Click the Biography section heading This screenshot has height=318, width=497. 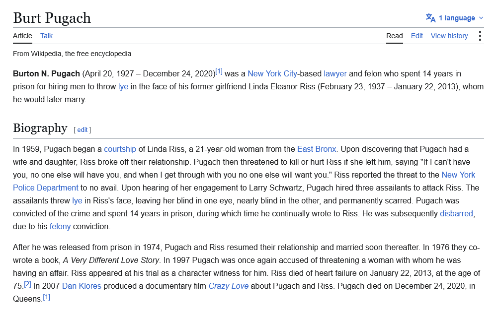(40, 128)
